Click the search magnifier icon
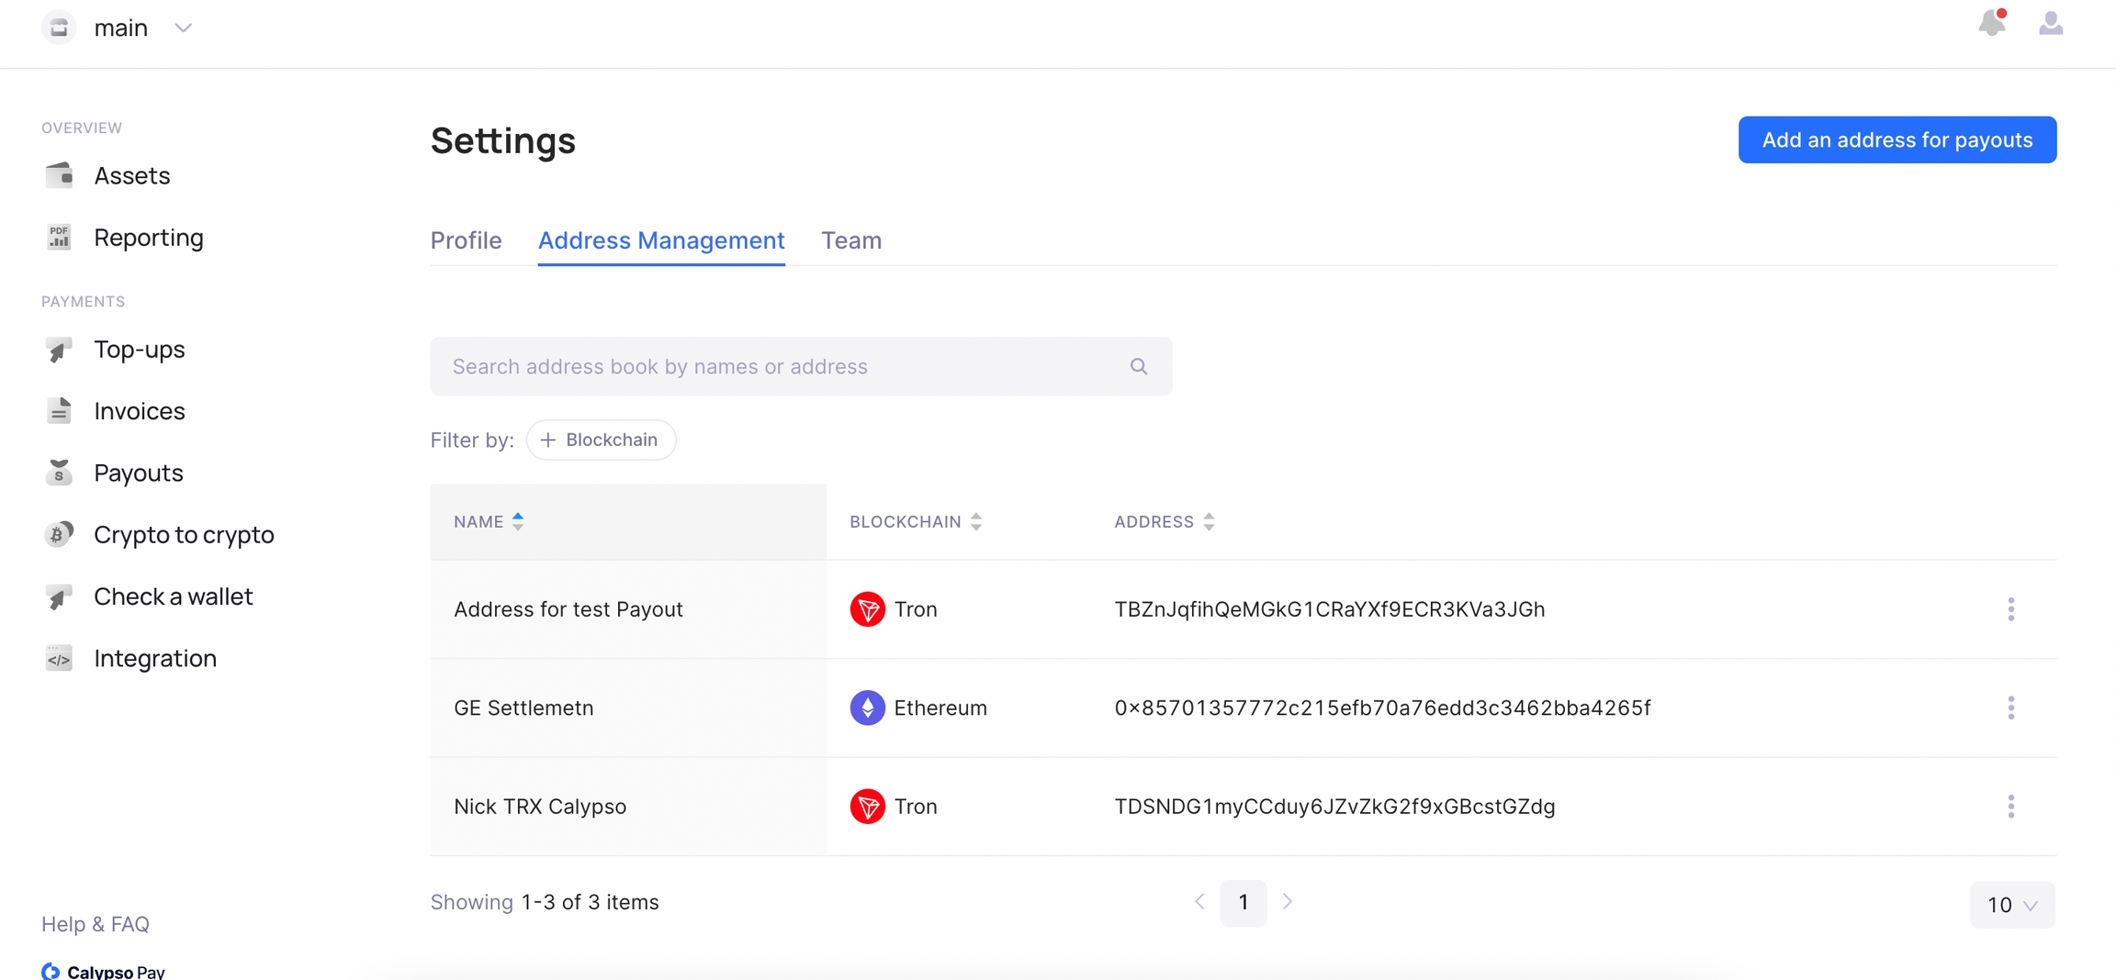This screenshot has width=2116, height=980. coord(1139,366)
